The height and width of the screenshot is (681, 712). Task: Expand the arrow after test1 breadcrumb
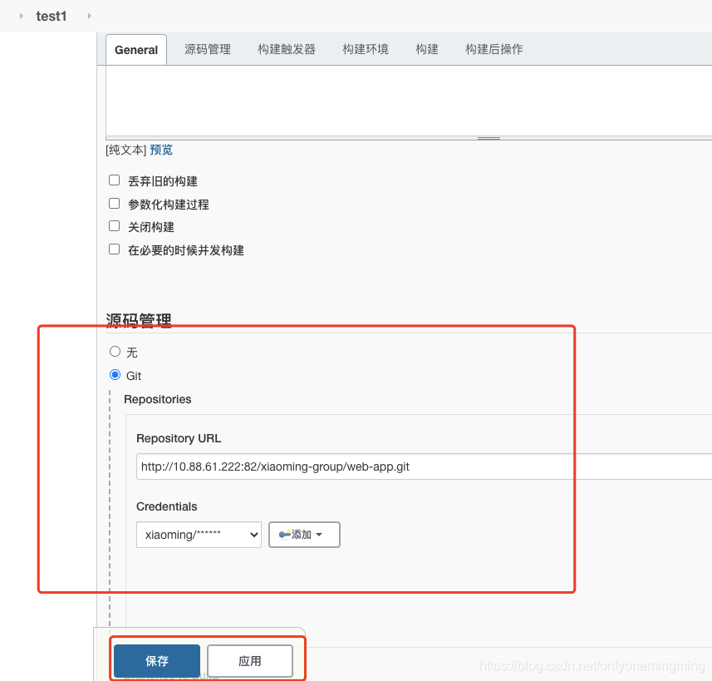click(90, 16)
